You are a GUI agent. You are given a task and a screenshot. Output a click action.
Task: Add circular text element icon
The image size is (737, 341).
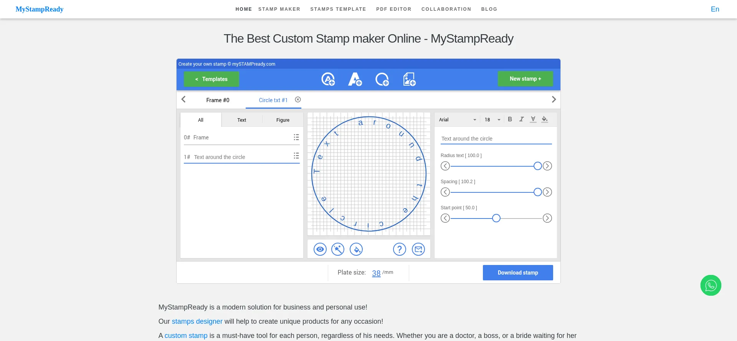[328, 79]
